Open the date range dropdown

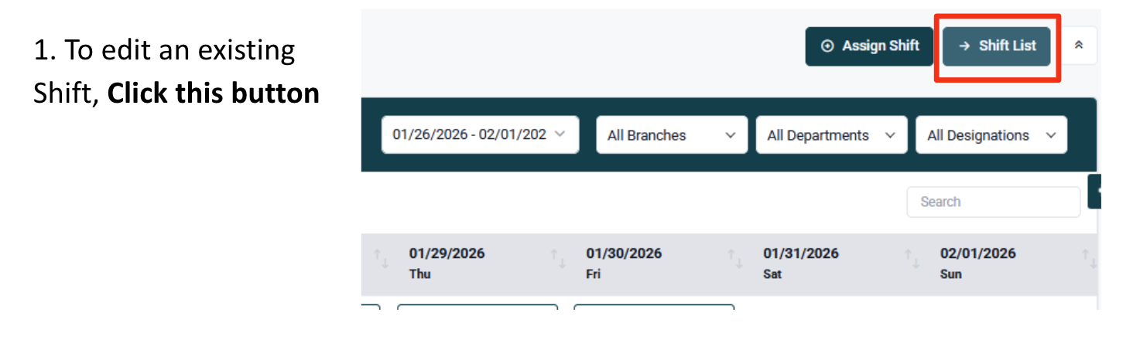pyautogui.click(x=480, y=135)
